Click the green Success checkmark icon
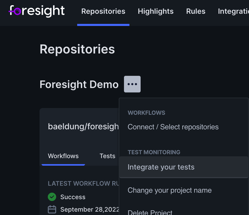The image size is (249, 215). (x=52, y=197)
